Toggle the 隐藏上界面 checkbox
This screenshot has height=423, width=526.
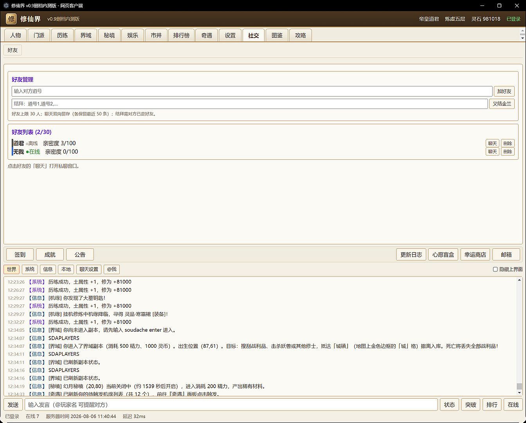point(495,269)
